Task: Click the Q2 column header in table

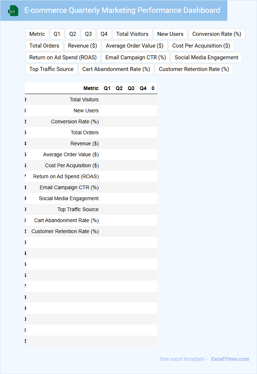Action: pos(119,88)
